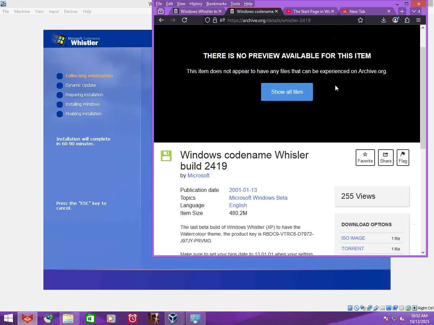Click the archive item floppy disk icon

166,156
